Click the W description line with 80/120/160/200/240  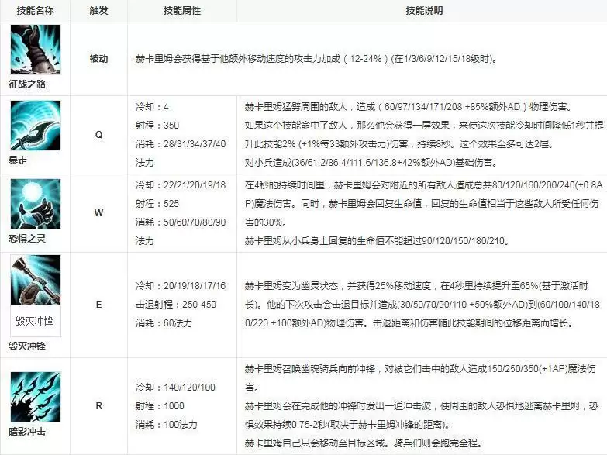[x=424, y=184]
